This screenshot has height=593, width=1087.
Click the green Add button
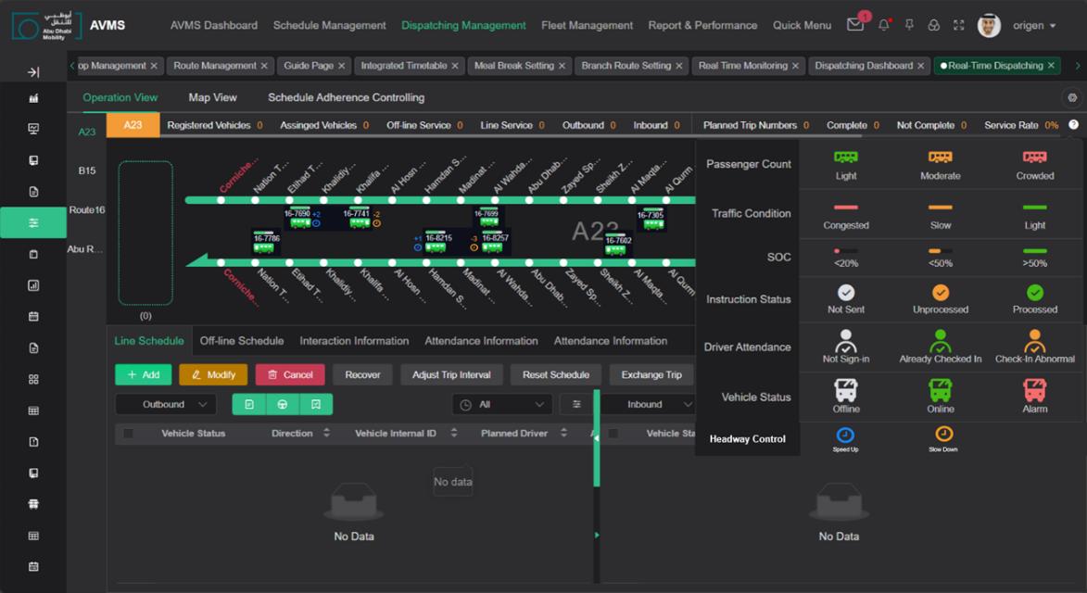coord(143,374)
